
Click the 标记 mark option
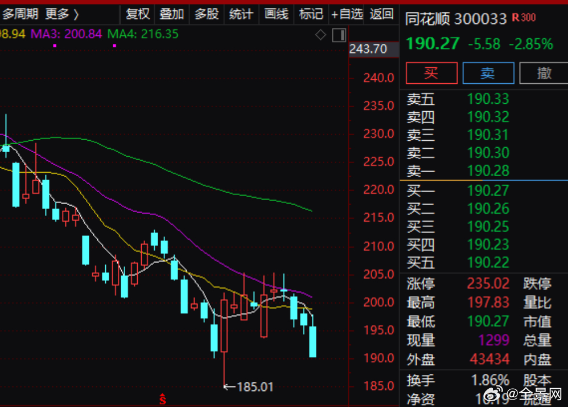click(311, 14)
